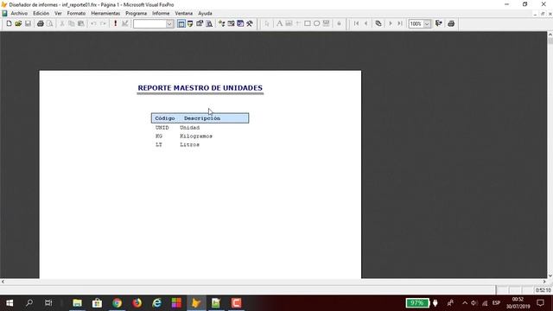Open the Toolbox hammer icon
This screenshot has width=553, height=311.
click(x=250, y=23)
